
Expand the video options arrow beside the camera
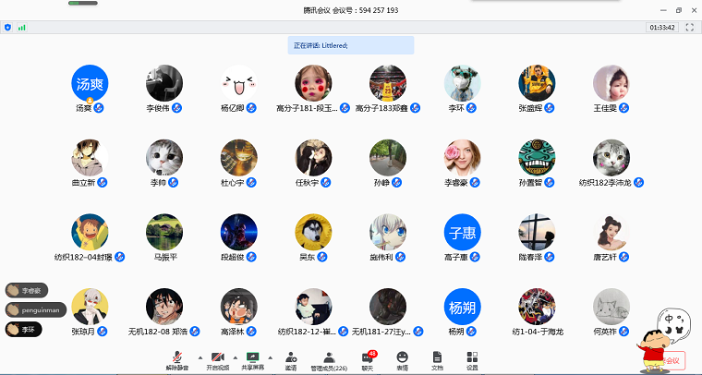pos(234,356)
